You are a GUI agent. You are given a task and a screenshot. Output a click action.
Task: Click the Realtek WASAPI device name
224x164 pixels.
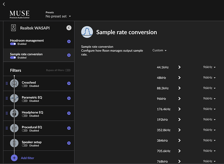pos(35,28)
